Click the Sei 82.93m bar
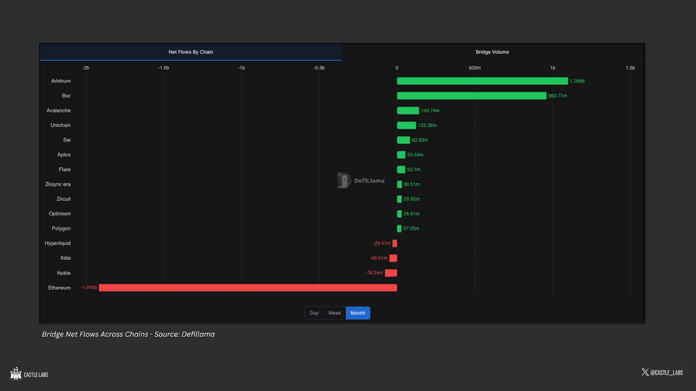Image resolution: width=696 pixels, height=391 pixels. coord(404,140)
